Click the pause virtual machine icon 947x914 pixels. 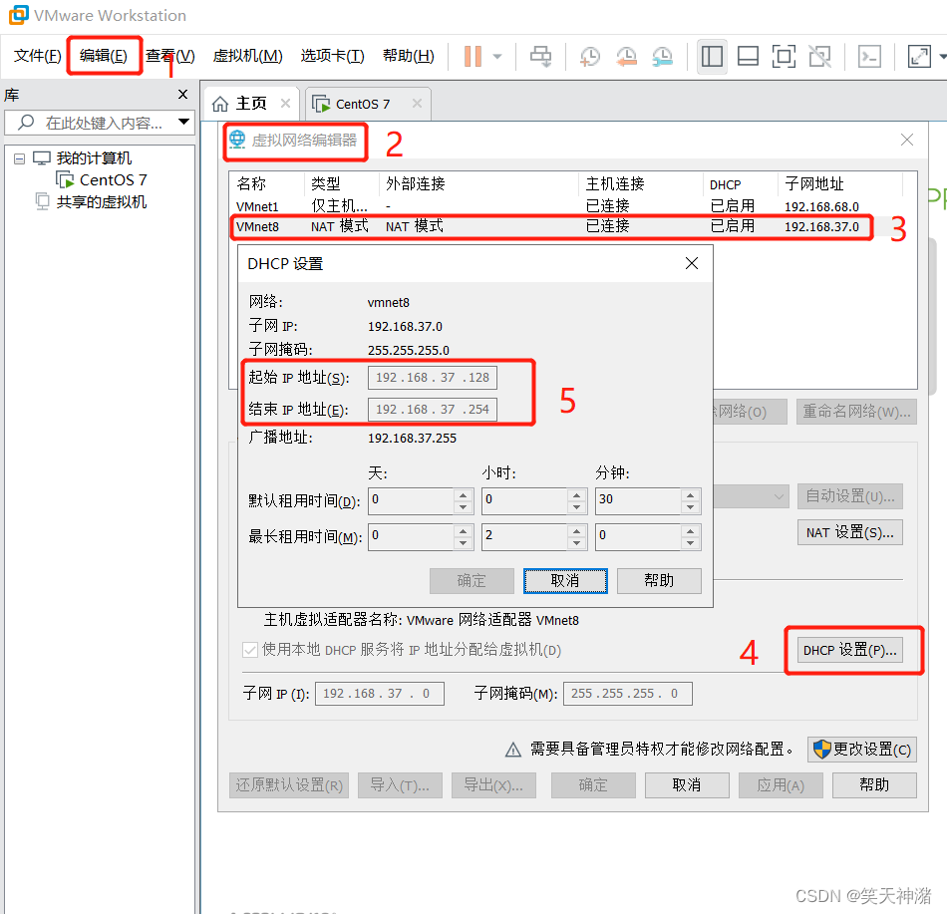point(473,57)
